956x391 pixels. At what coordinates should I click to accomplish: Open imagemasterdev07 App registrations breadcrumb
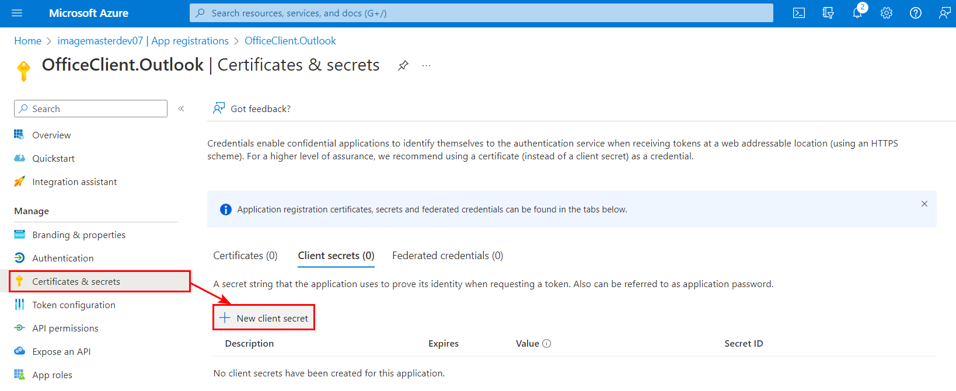pyautogui.click(x=143, y=41)
